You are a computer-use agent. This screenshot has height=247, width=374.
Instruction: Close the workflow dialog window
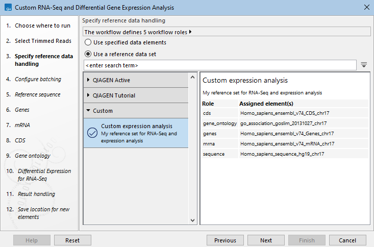366,8
